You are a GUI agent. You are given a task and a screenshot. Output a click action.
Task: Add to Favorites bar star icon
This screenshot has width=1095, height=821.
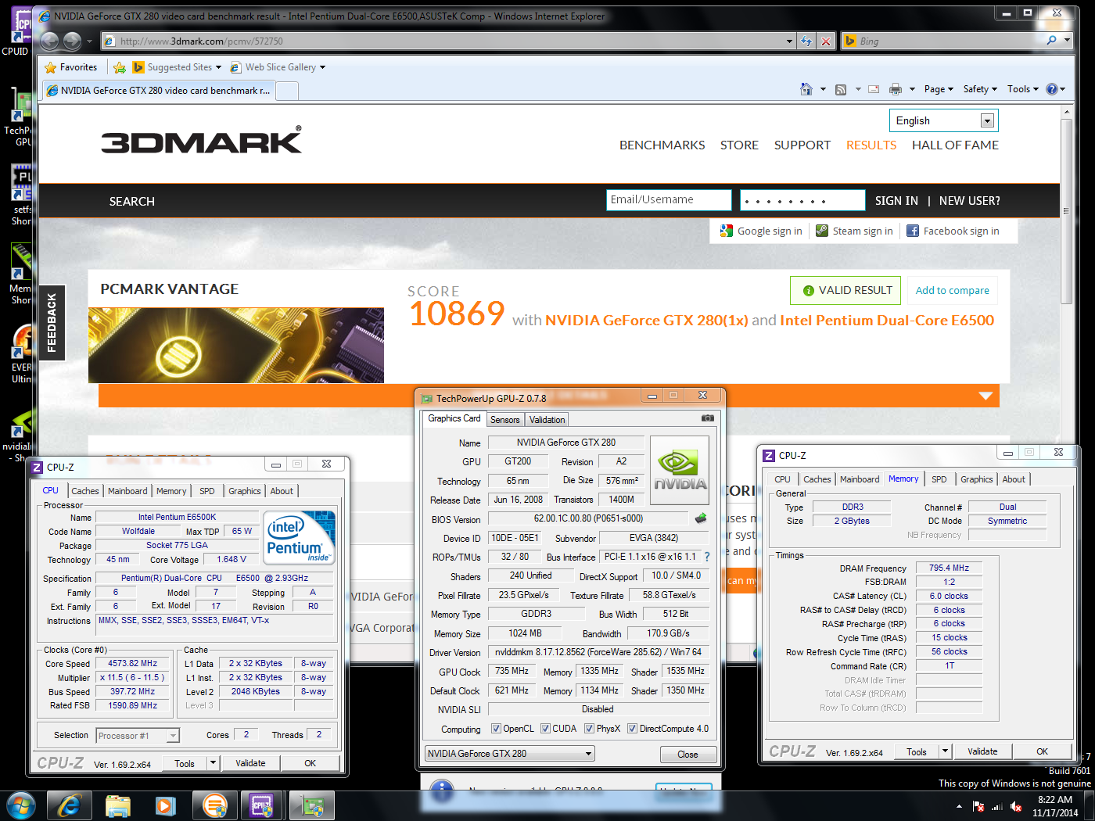[x=120, y=67]
